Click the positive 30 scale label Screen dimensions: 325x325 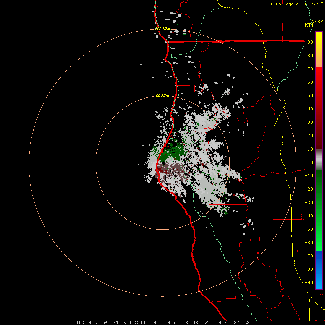coord(310,122)
